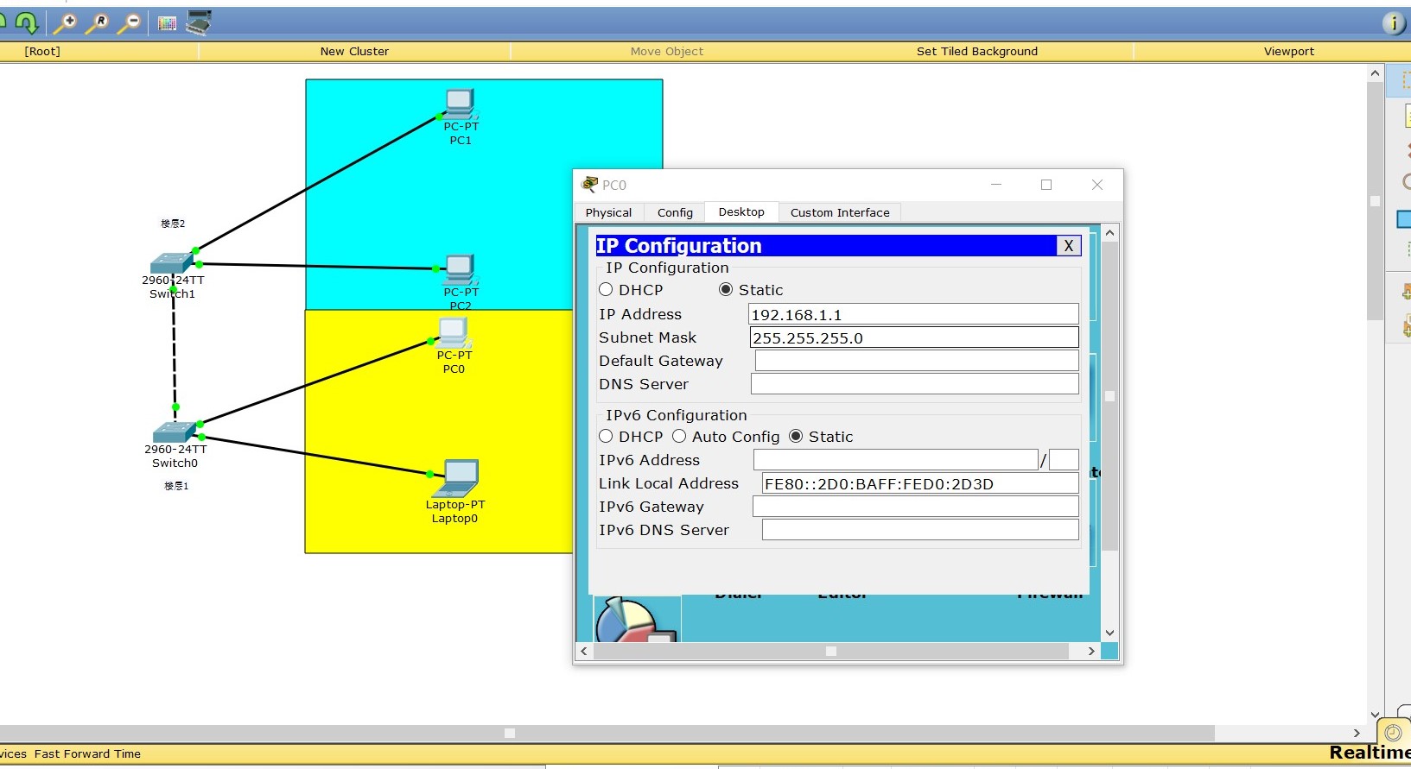Click the IPv6 DNS Server input field
The width and height of the screenshot is (1411, 769).
[x=920, y=530]
